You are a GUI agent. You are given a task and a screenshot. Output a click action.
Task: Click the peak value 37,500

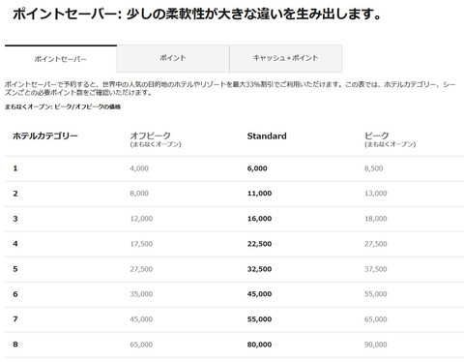[x=376, y=269]
